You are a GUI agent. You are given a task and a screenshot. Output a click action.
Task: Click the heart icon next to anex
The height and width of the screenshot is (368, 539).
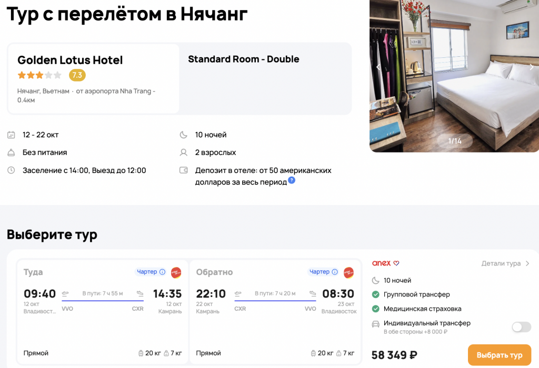pyautogui.click(x=397, y=263)
